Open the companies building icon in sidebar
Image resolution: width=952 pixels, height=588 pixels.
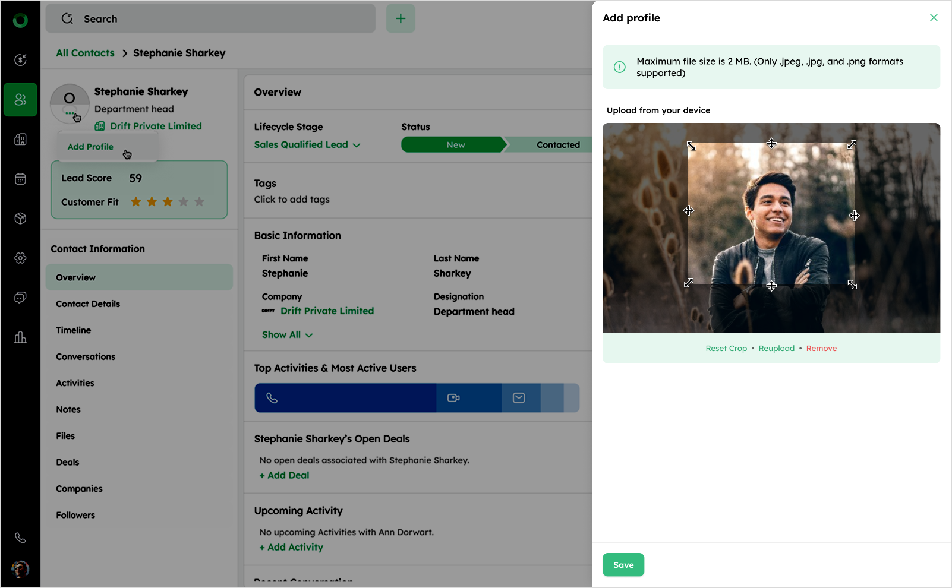(20, 140)
